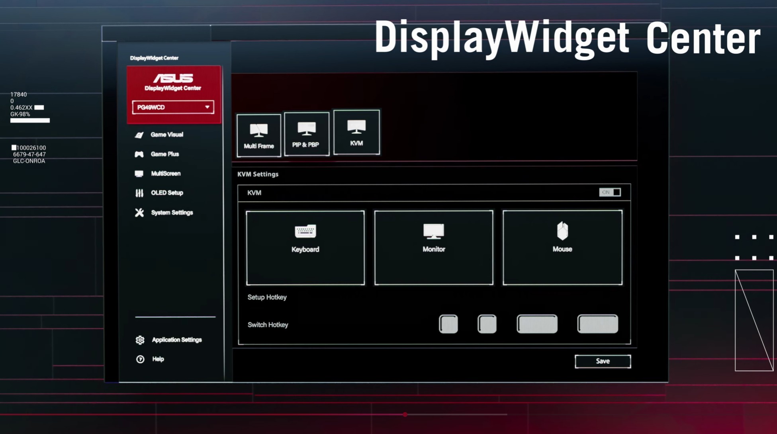Click the first Switch Hotkey key box
This screenshot has width=777, height=434.
tap(448, 324)
